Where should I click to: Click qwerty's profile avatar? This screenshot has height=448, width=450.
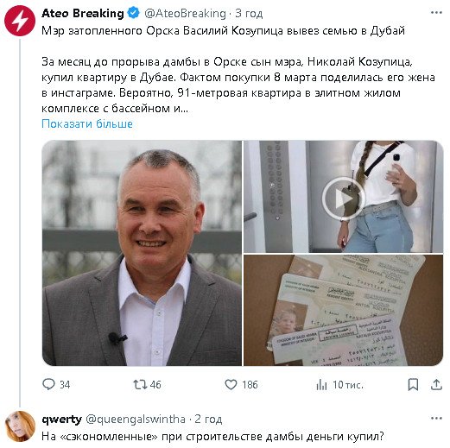coord(20,426)
